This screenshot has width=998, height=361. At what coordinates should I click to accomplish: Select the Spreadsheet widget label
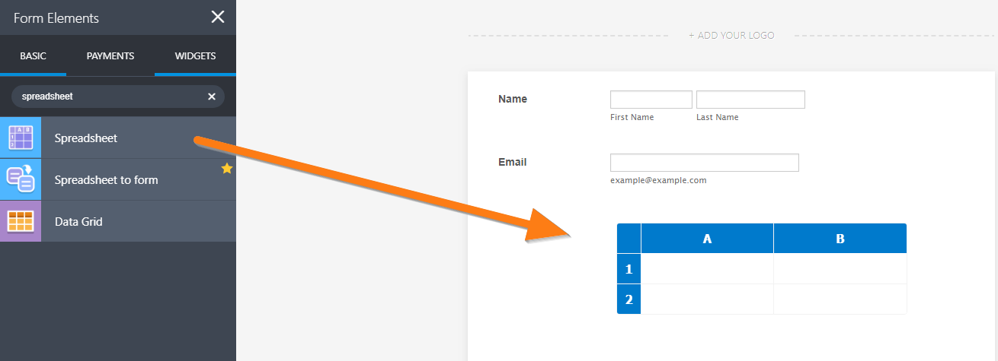pos(86,138)
